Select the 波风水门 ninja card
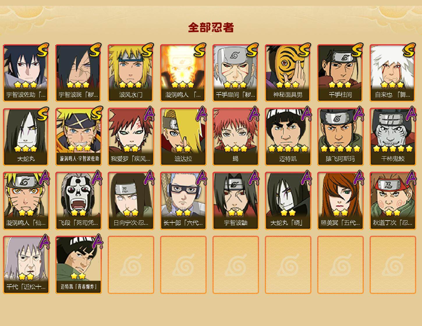This screenshot has height=326, width=422. [x=131, y=73]
